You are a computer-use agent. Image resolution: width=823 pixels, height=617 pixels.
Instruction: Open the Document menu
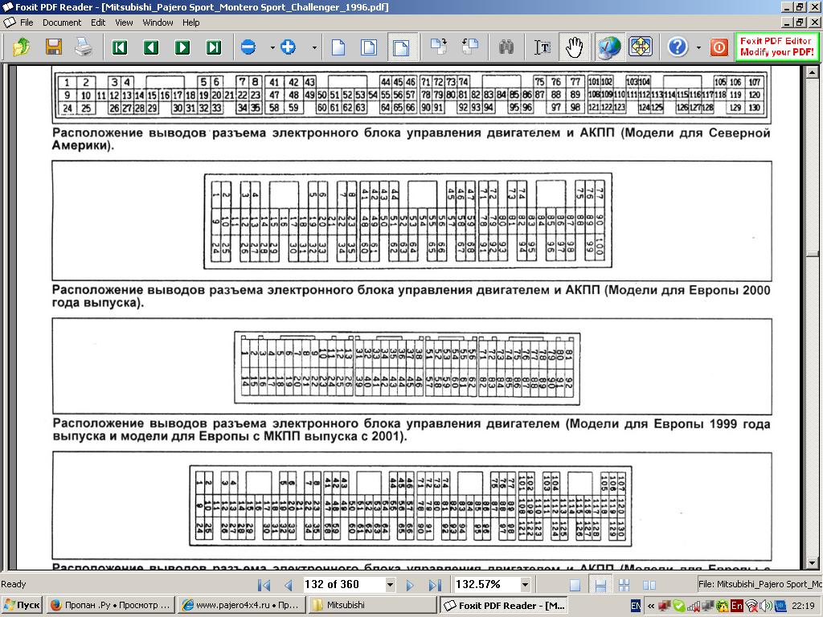[x=62, y=22]
